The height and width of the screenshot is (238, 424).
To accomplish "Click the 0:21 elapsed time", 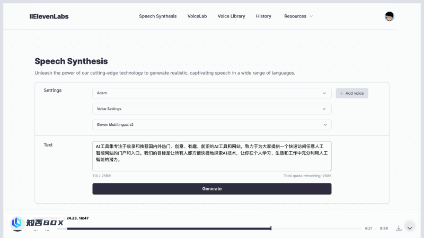I will (x=368, y=228).
